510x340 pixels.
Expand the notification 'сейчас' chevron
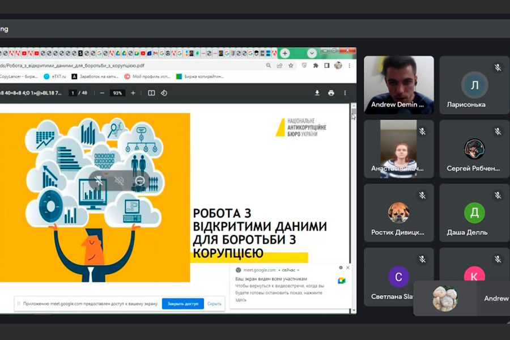click(x=298, y=270)
